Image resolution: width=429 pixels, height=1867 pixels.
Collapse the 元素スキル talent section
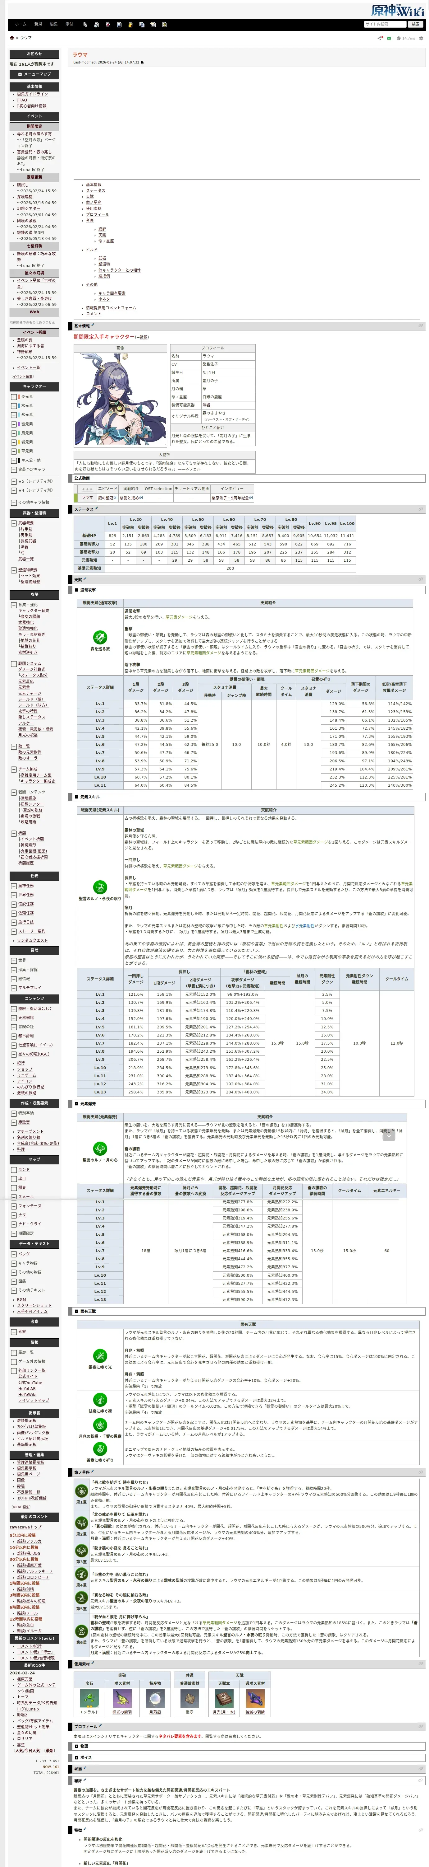pyautogui.click(x=77, y=797)
